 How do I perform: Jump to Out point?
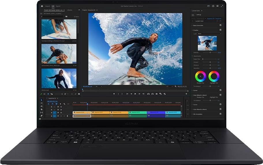coord(143,94)
